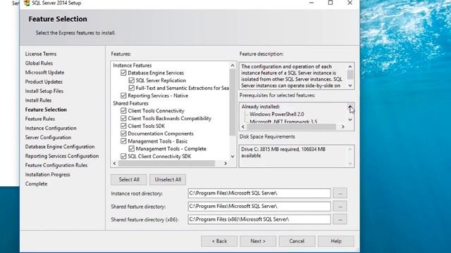
Task: Click Feature description scroll down arrow
Action: (x=350, y=86)
